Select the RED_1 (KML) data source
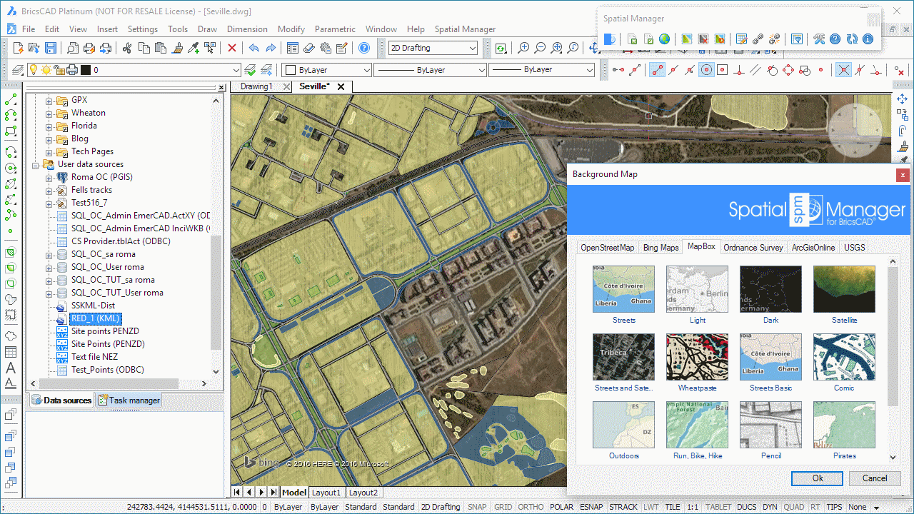This screenshot has height=514, width=914. coord(95,318)
